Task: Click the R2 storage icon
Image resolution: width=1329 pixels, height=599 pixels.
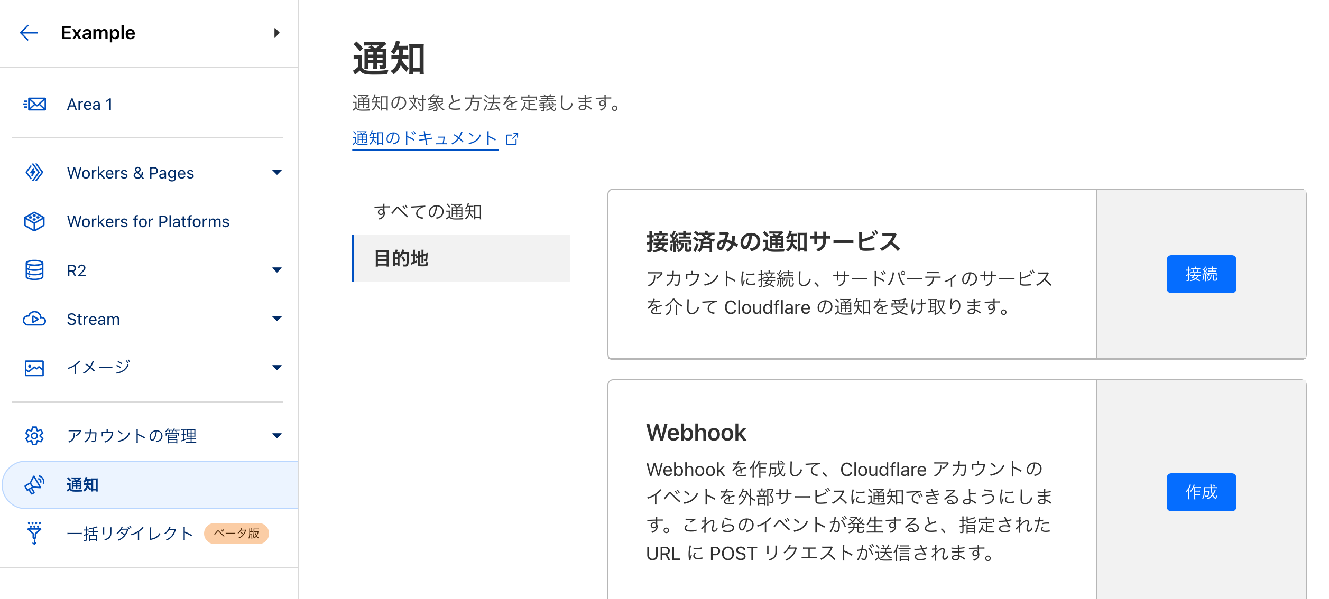Action: point(34,270)
